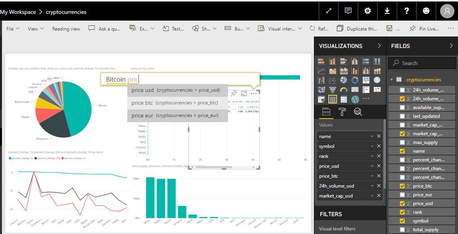Image resolution: width=458 pixels, height=234 pixels.
Task: Click Pin Live page button
Action: (x=424, y=29)
